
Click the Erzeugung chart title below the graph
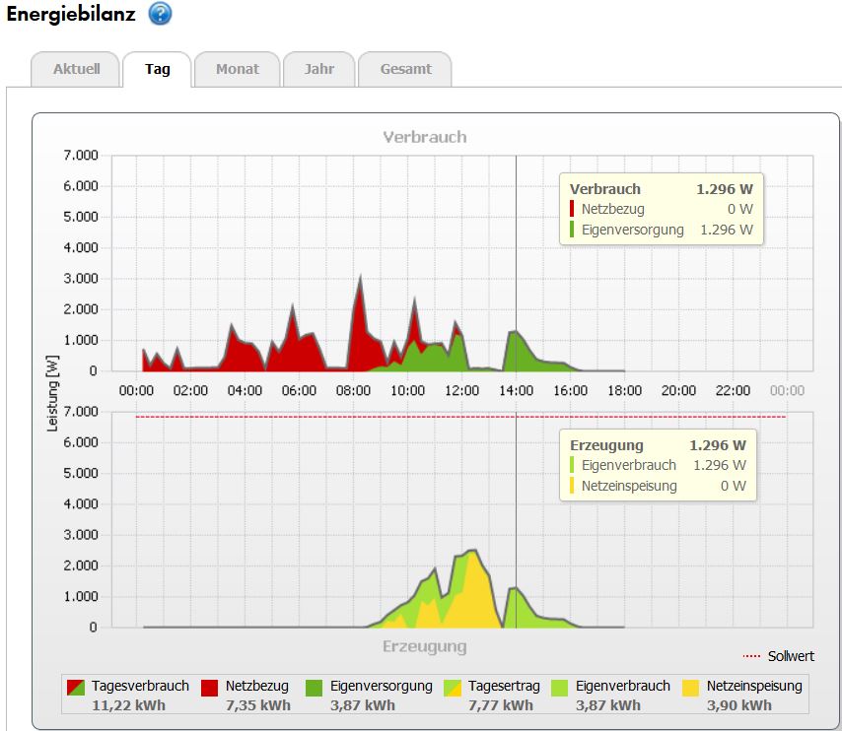(424, 646)
